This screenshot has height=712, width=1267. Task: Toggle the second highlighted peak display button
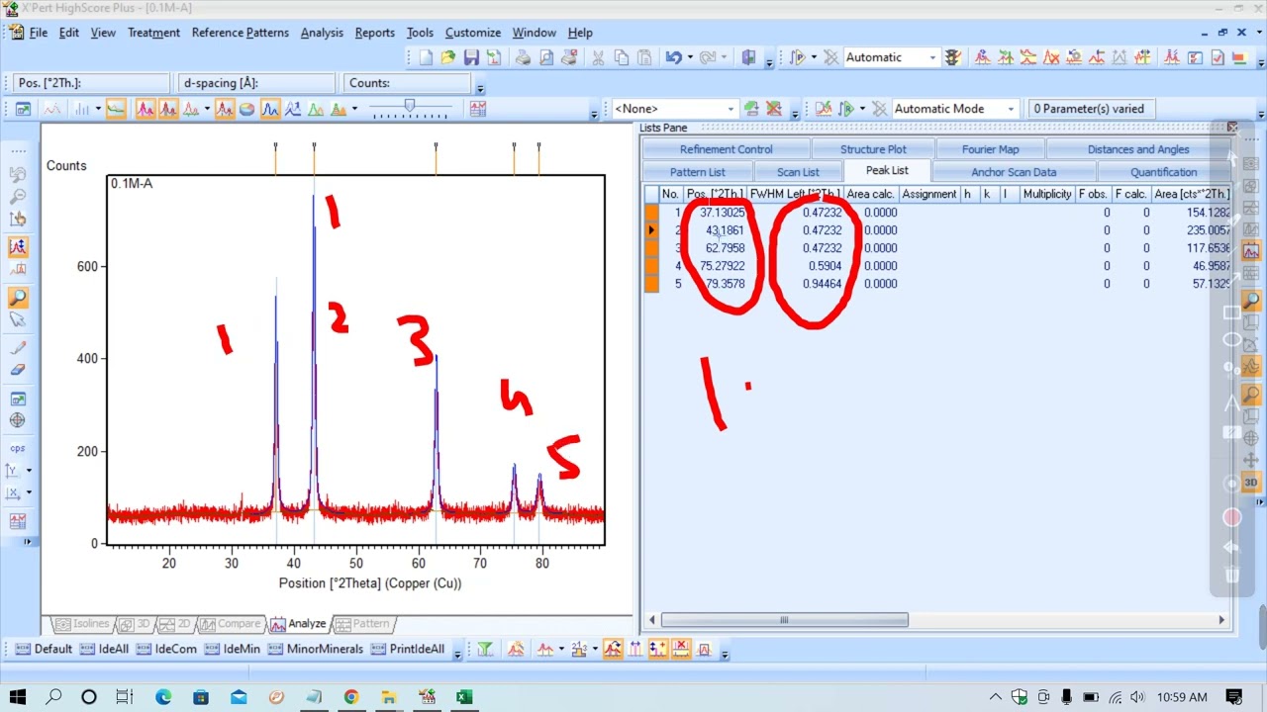point(167,109)
